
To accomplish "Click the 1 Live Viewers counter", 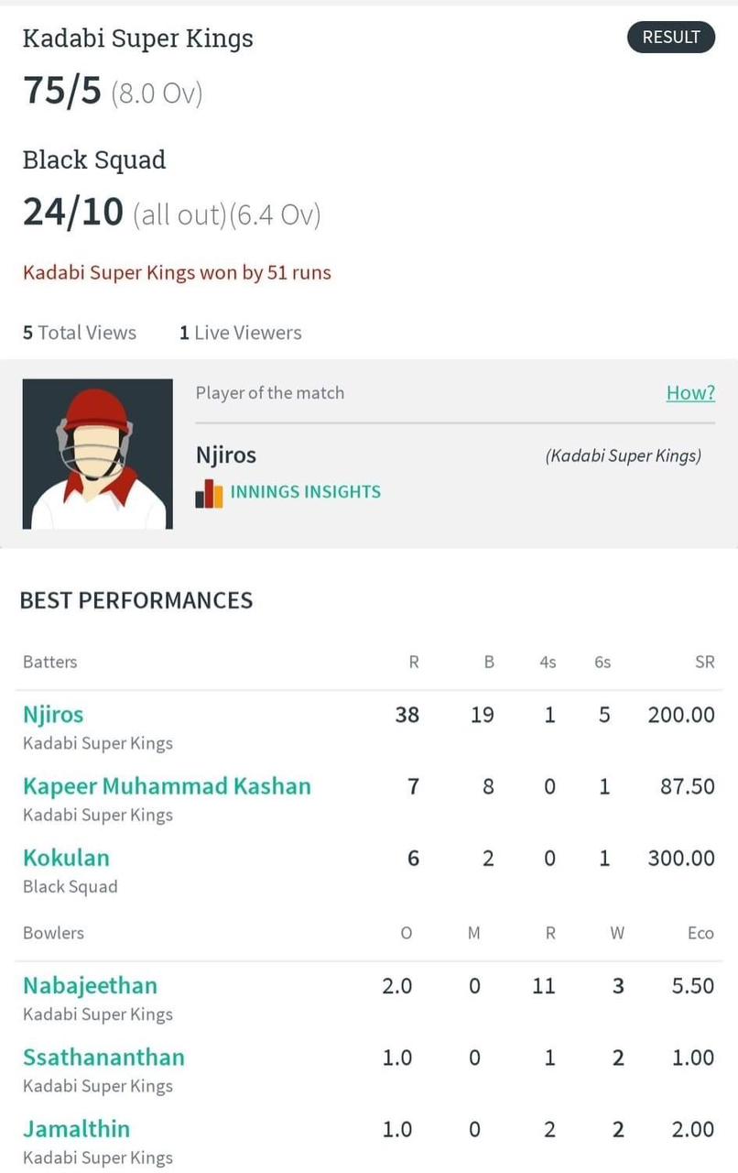I will click(240, 333).
